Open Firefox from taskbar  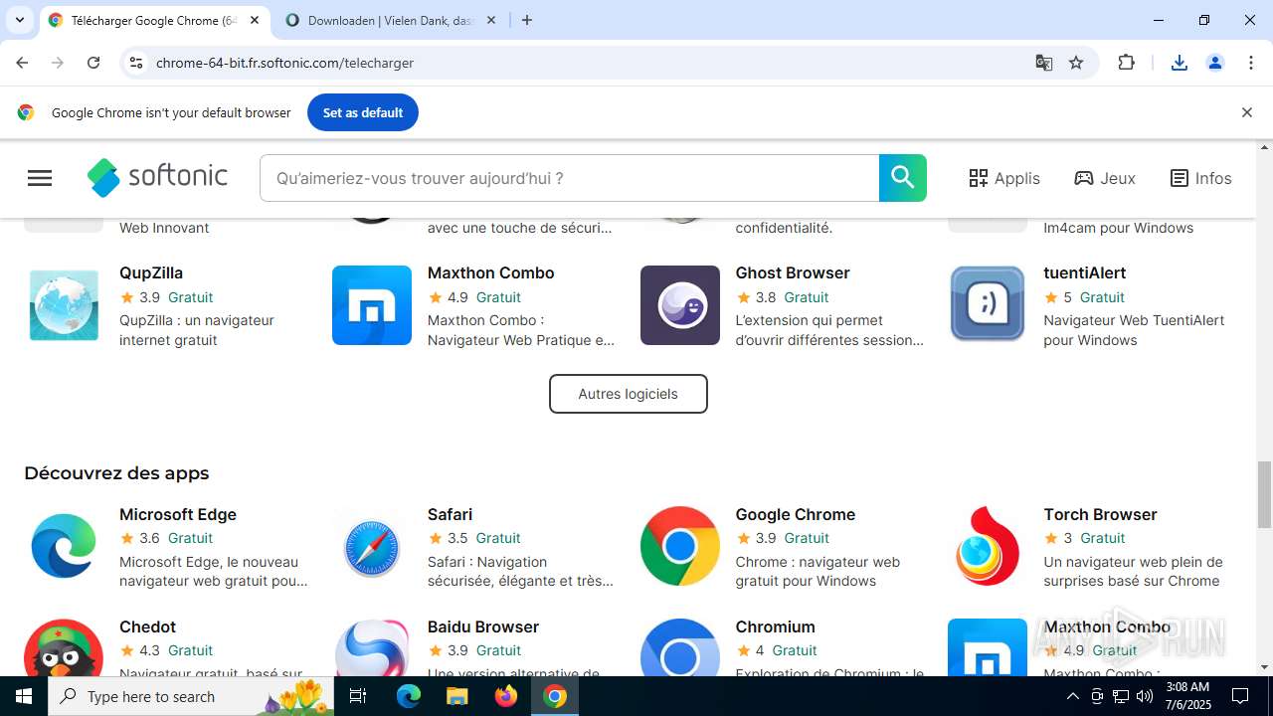pos(506,696)
